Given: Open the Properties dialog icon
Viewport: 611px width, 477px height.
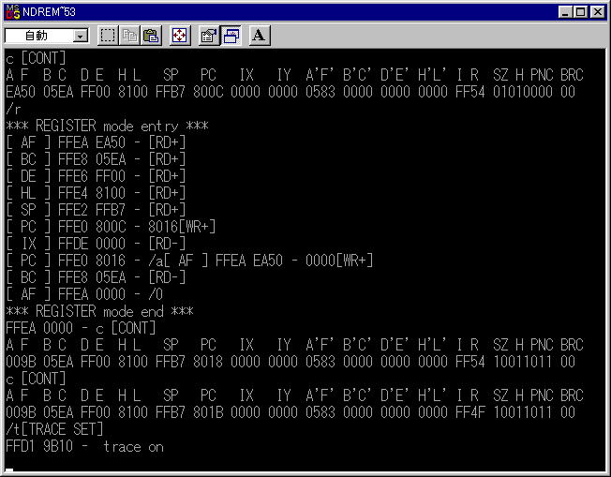Looking at the screenshot, I should point(210,36).
